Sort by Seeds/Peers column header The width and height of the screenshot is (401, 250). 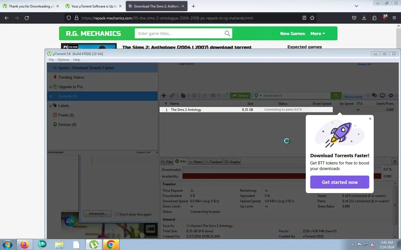point(385,104)
